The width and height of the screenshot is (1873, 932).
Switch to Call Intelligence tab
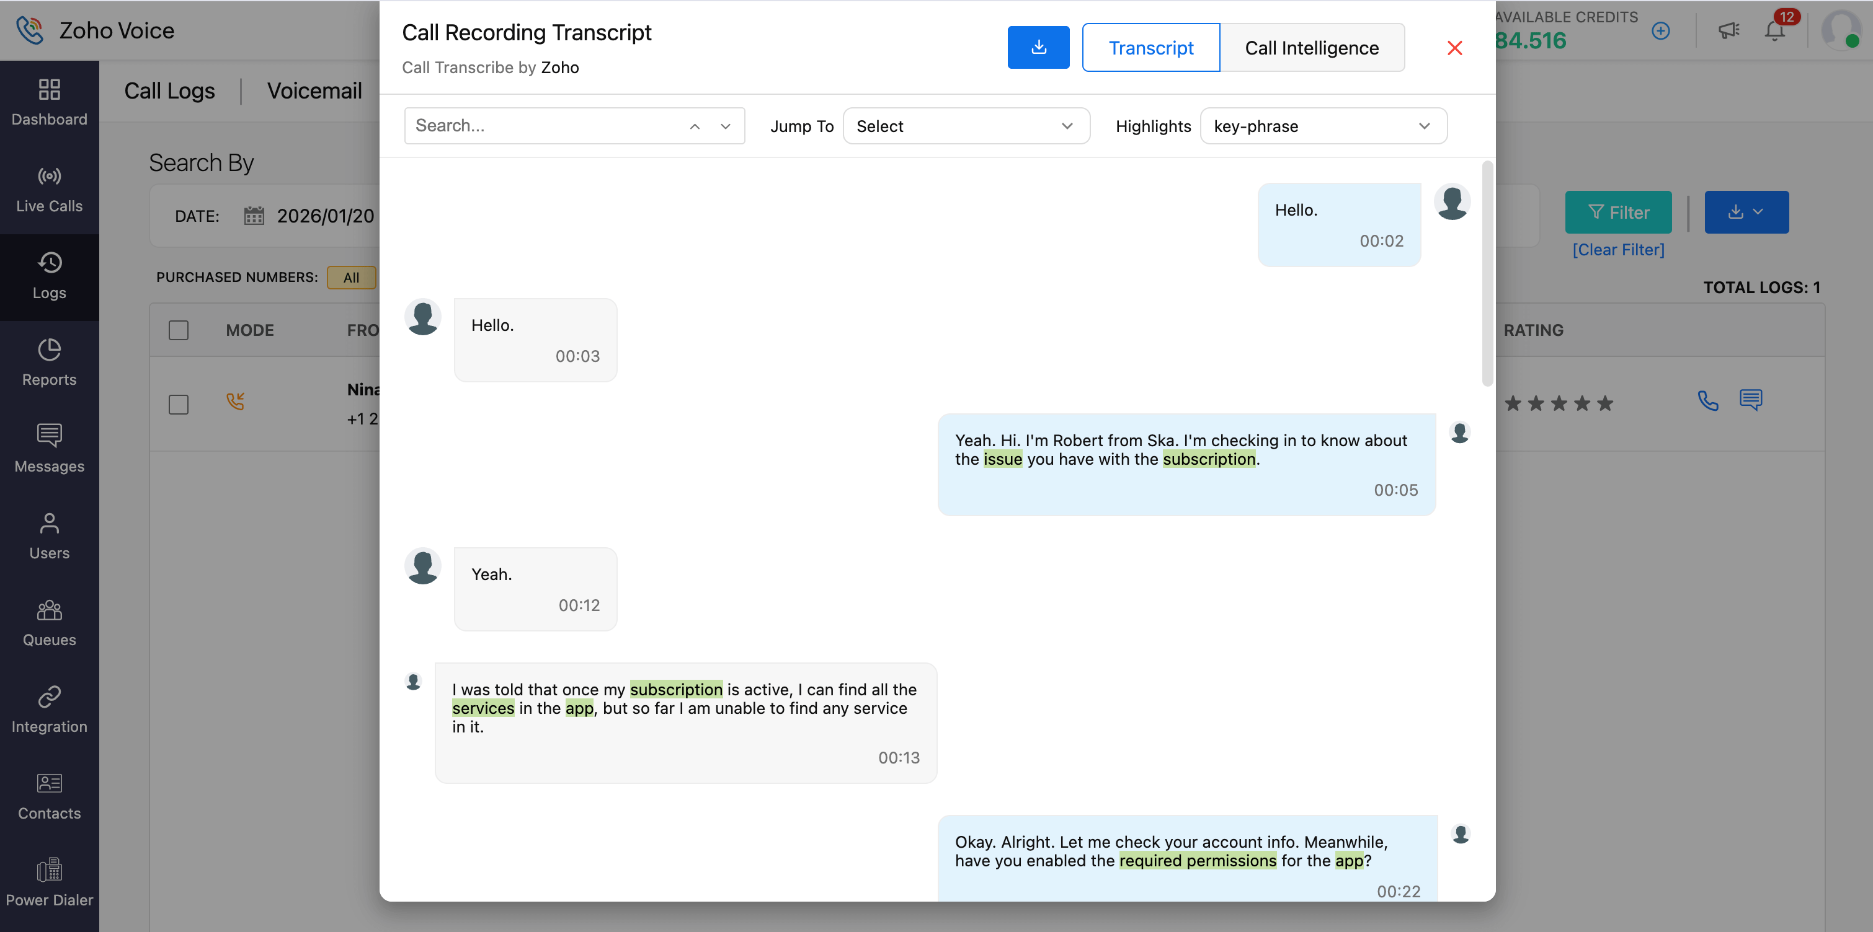click(x=1311, y=48)
